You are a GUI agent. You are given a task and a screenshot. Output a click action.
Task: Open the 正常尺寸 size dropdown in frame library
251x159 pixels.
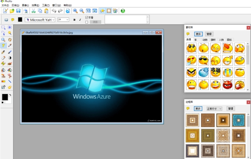pos(214,108)
